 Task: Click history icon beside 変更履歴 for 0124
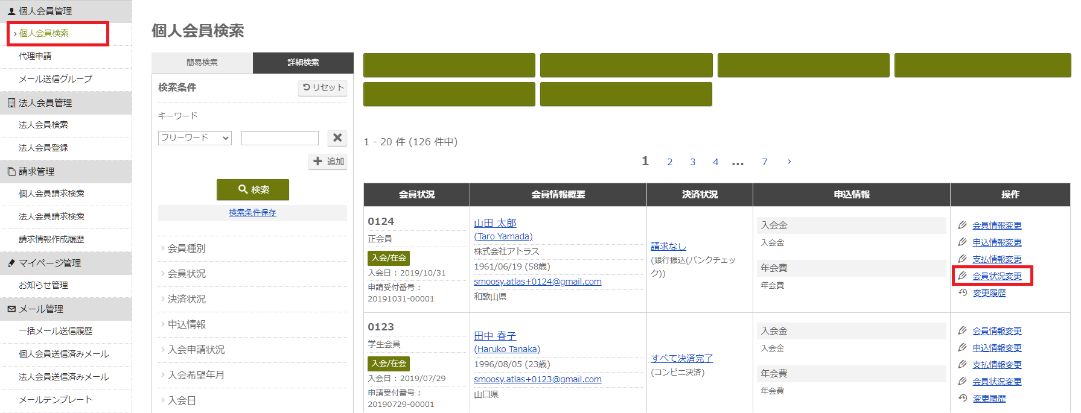coord(963,292)
